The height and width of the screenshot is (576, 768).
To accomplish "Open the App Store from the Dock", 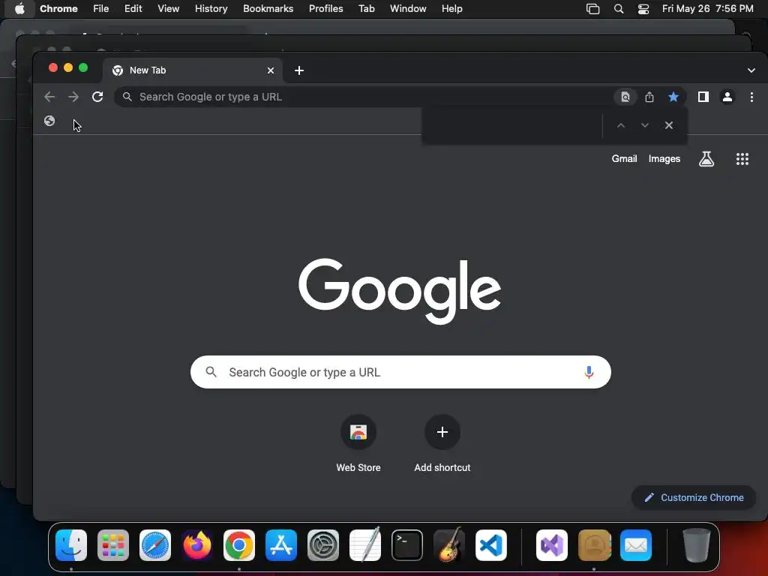I will [281, 545].
